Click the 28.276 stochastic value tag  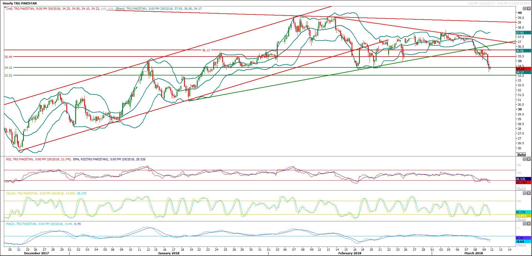pos(523,212)
